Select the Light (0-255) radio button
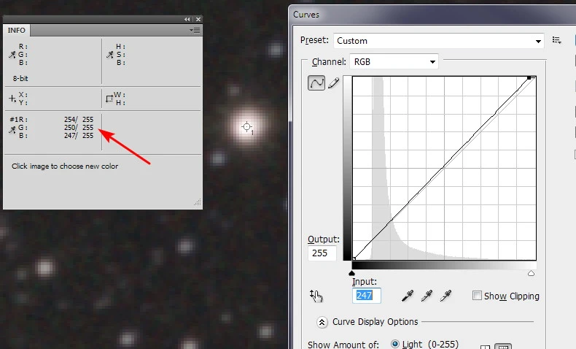This screenshot has height=349, width=576. click(396, 344)
